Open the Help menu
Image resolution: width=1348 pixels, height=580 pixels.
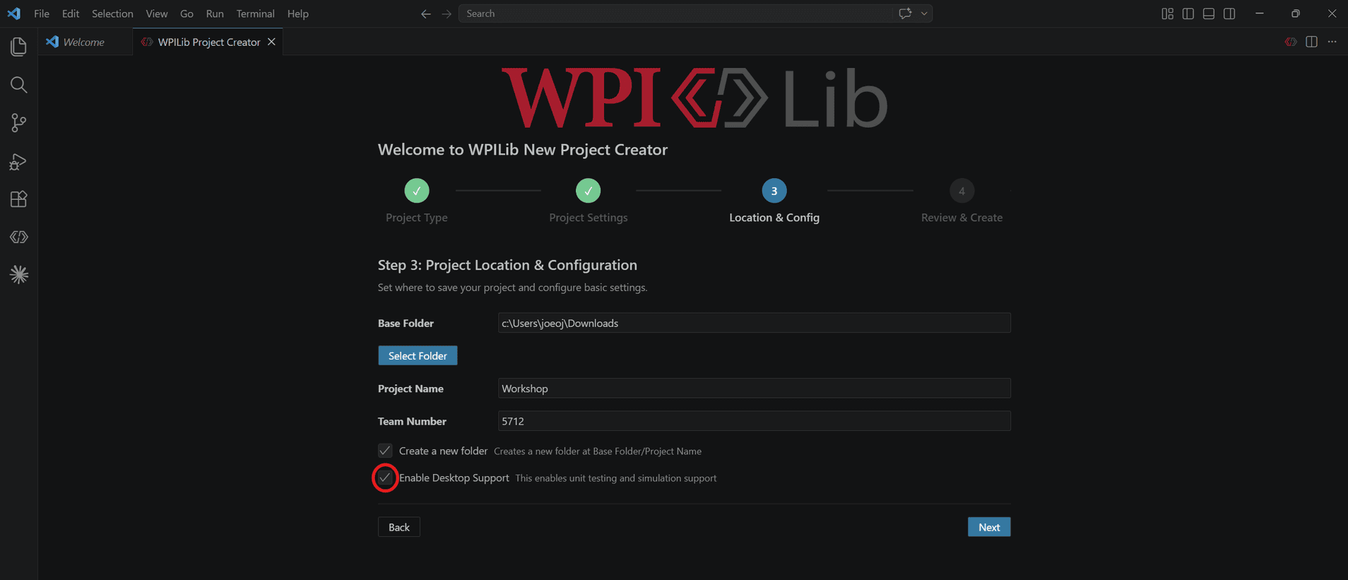click(x=298, y=13)
